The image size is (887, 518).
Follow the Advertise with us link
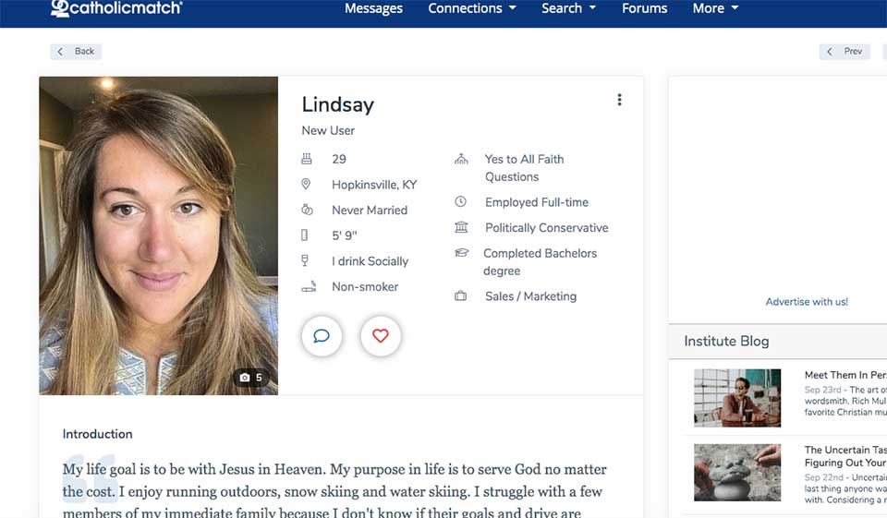click(807, 302)
